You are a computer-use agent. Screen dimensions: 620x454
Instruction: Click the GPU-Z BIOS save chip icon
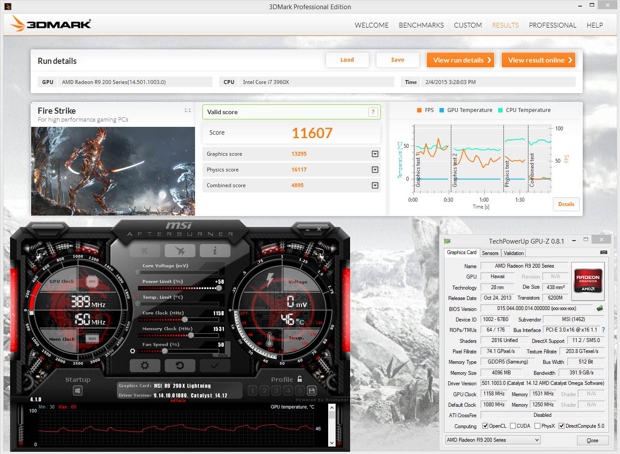point(599,308)
